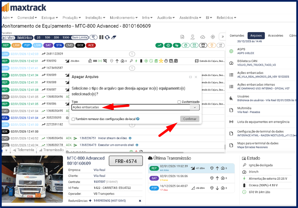Toggle the REP packet filter
Viewport: 298px width, 208px height.
[x=5, y=45]
